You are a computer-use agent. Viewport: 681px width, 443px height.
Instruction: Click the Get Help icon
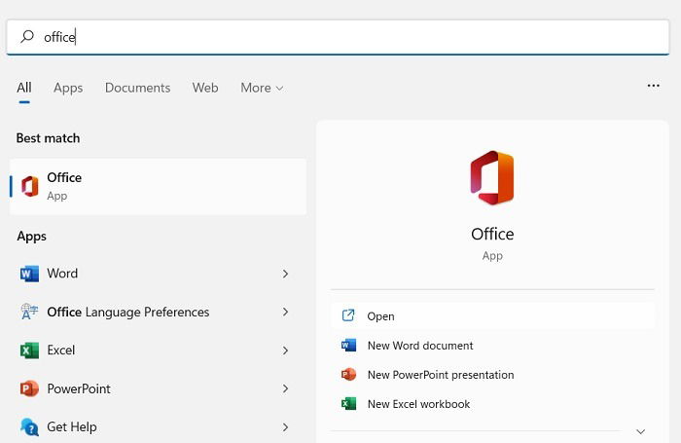[29, 426]
